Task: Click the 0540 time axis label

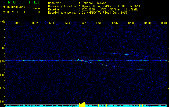Action: pyautogui.click(x=164, y=23)
